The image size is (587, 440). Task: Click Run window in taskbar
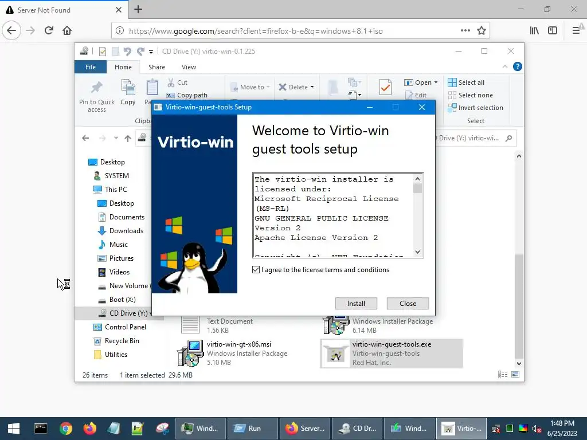click(253, 429)
